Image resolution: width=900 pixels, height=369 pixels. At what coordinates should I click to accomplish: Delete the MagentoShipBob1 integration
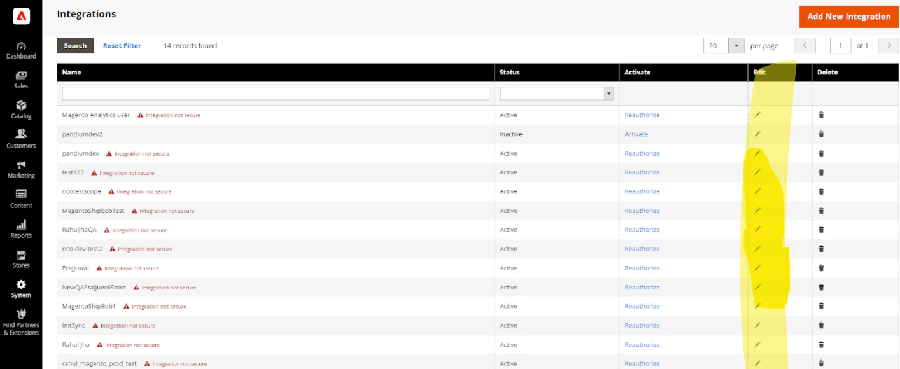point(821,306)
